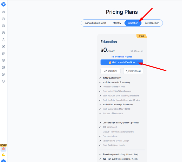
Task: Select the Annually (Save 50%) tab
Action: pyautogui.click(x=95, y=23)
